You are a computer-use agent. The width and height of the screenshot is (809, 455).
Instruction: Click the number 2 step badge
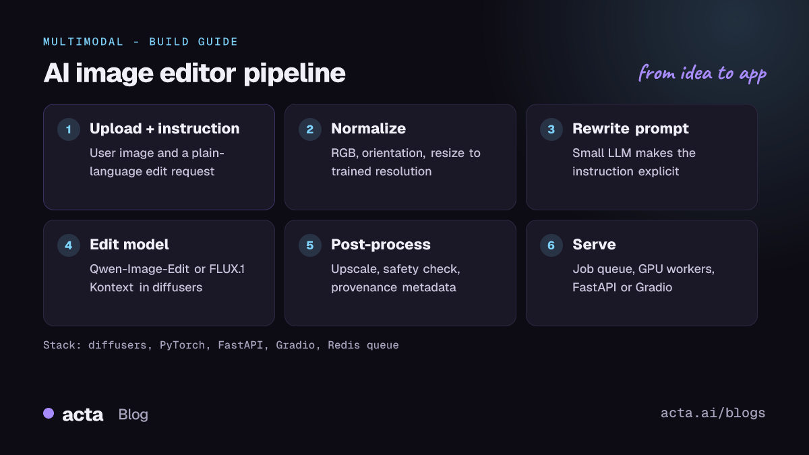(309, 129)
